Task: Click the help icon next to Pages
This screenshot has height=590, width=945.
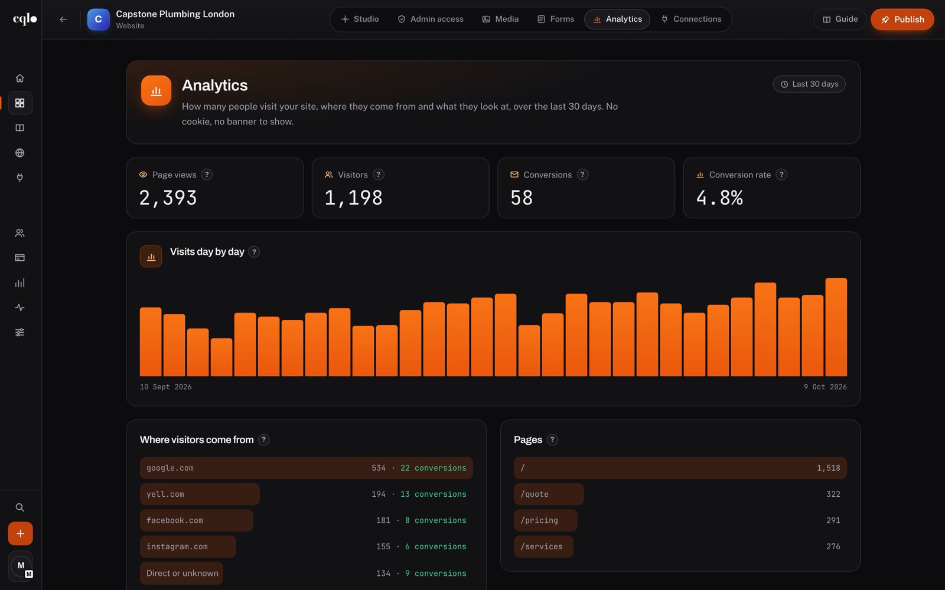Action: (x=552, y=440)
